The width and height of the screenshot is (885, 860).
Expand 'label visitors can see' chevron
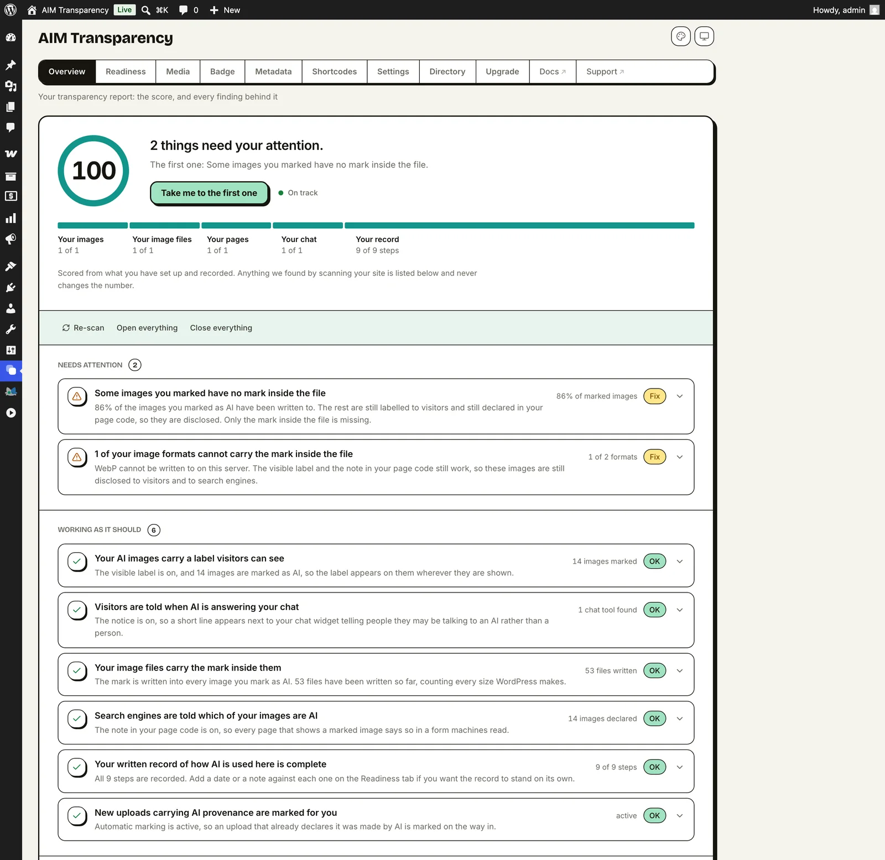pos(680,562)
